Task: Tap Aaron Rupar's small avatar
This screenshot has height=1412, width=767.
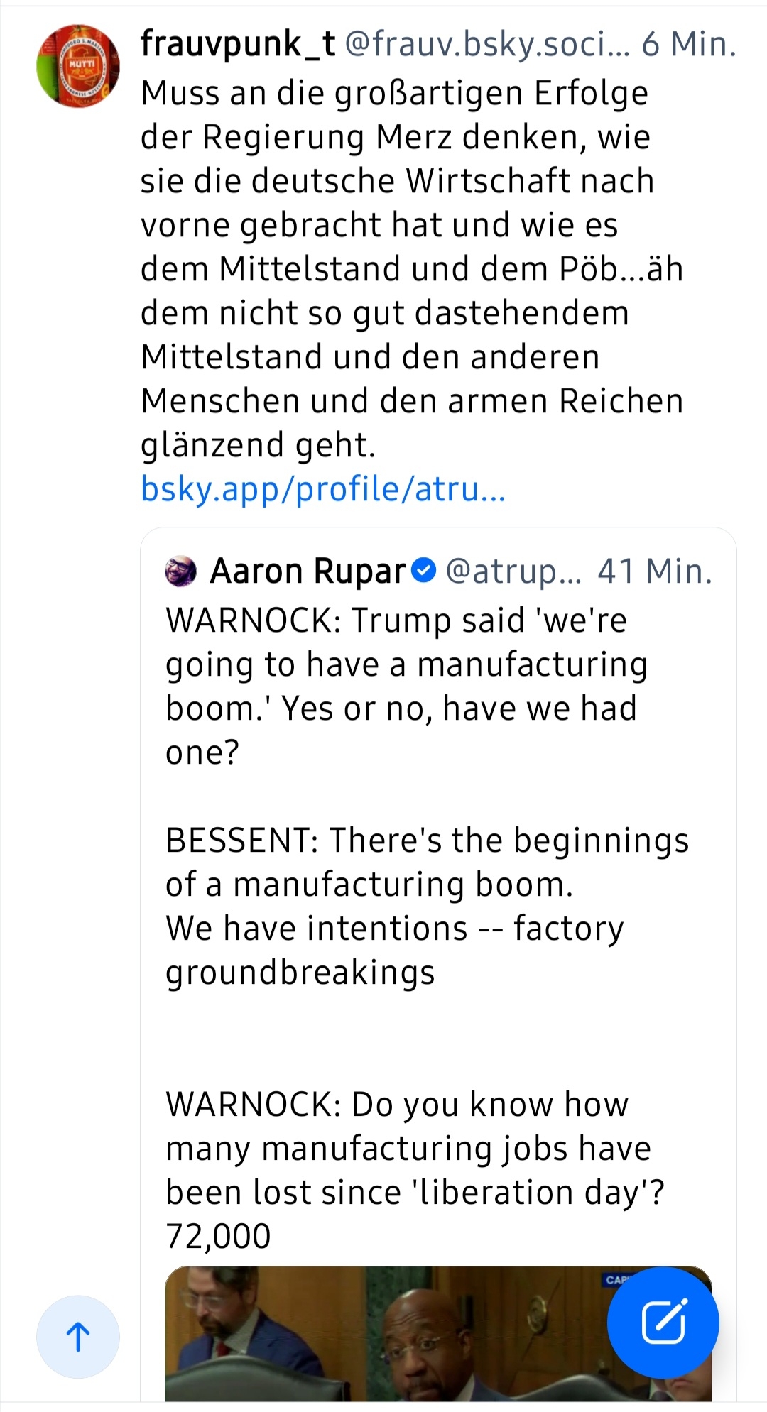Action: tap(180, 571)
